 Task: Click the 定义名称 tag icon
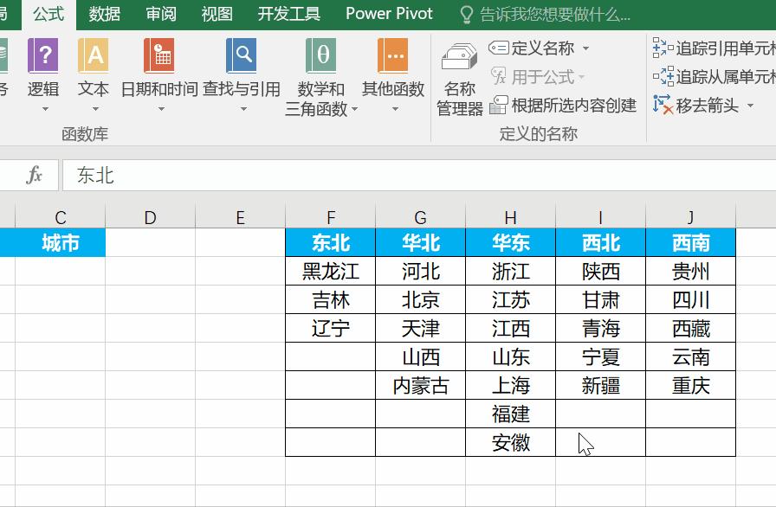[498, 48]
